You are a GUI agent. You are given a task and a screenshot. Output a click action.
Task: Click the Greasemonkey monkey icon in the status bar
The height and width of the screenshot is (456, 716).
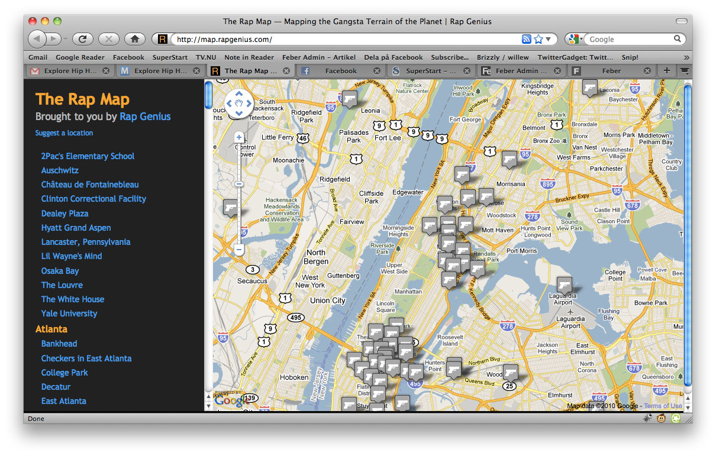click(662, 418)
